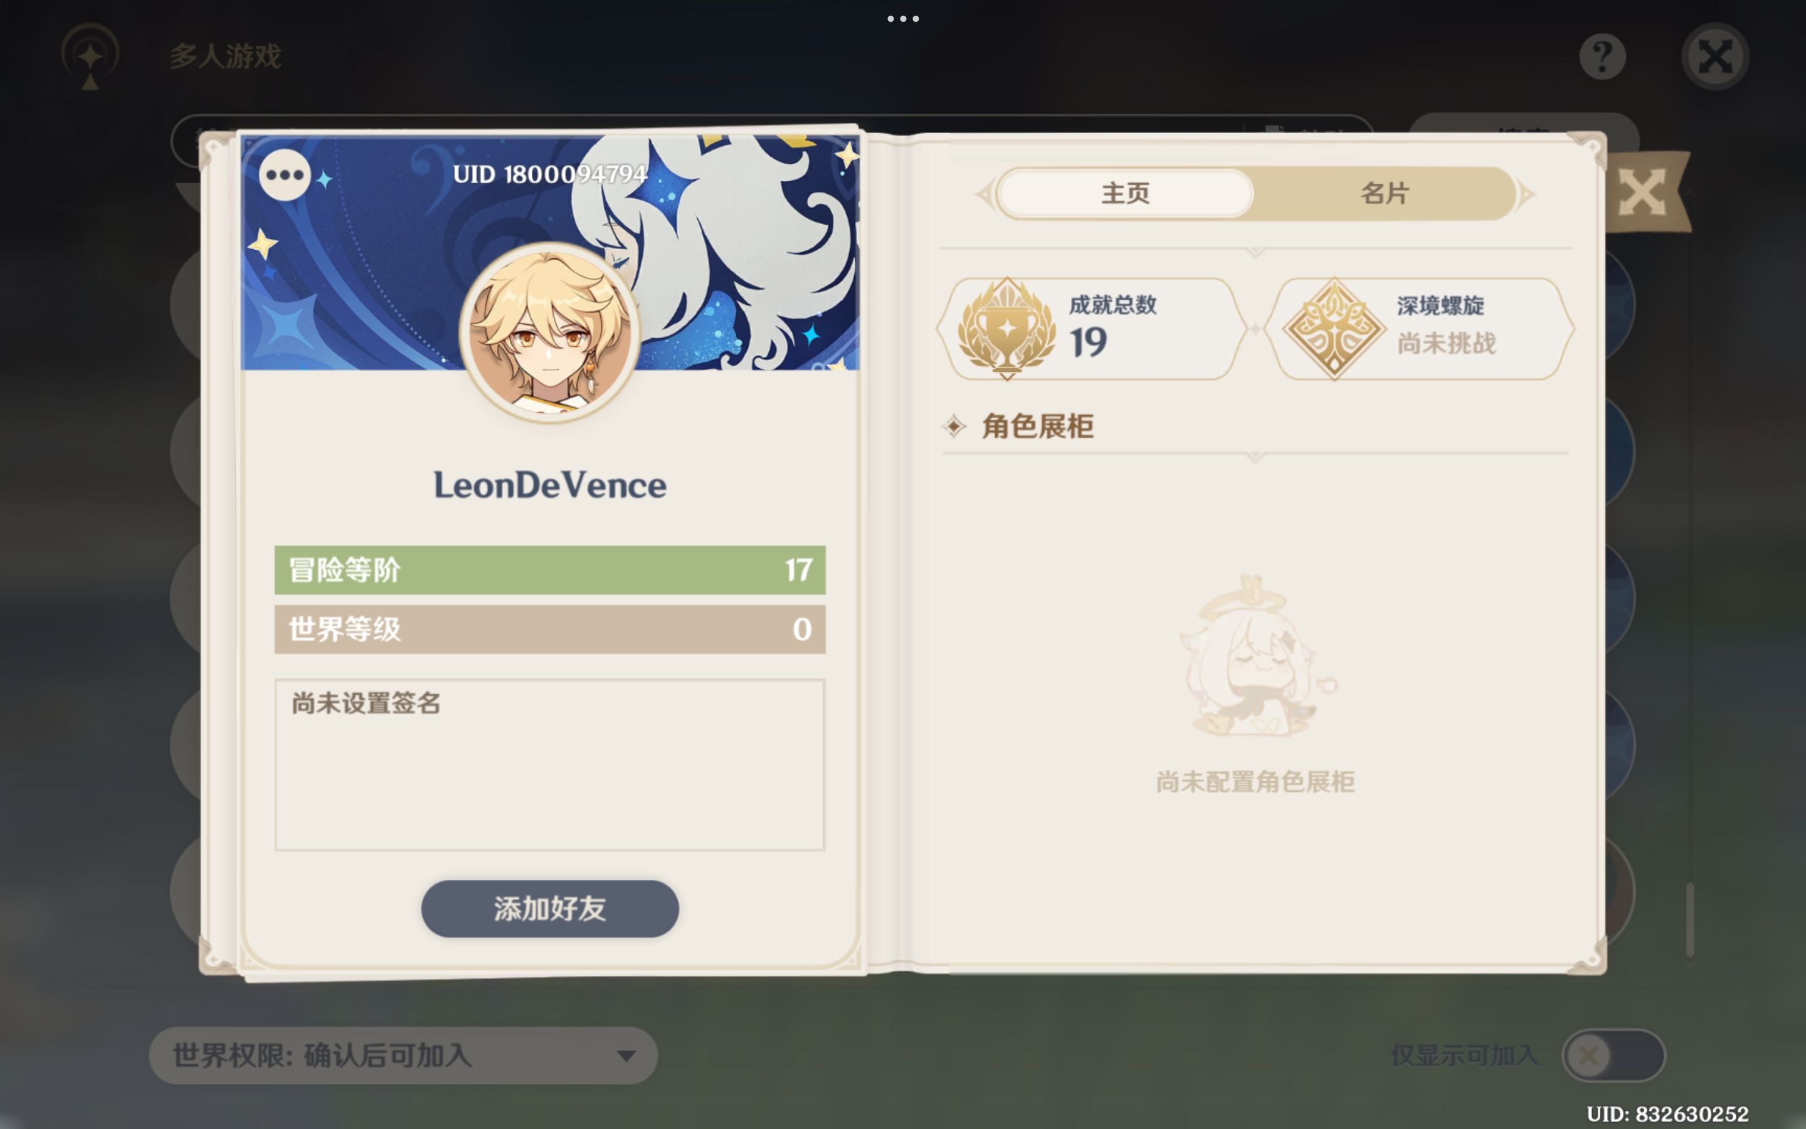Click the dropdown arrow on 世界权限 selector
The image size is (1806, 1129).
click(626, 1056)
